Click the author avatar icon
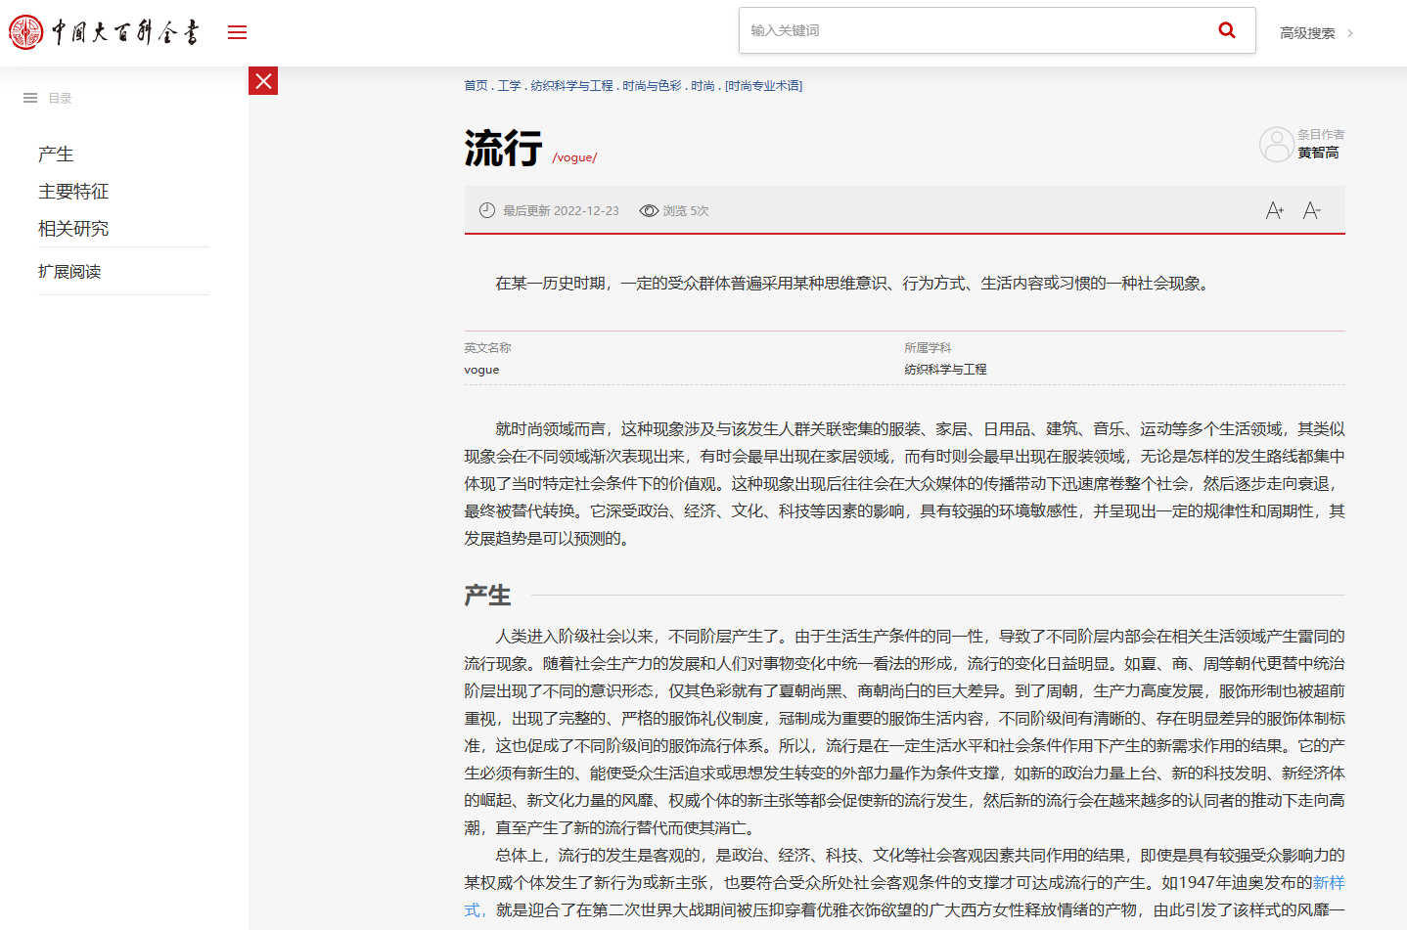Viewport: 1407px width, 930px height. coord(1276,145)
